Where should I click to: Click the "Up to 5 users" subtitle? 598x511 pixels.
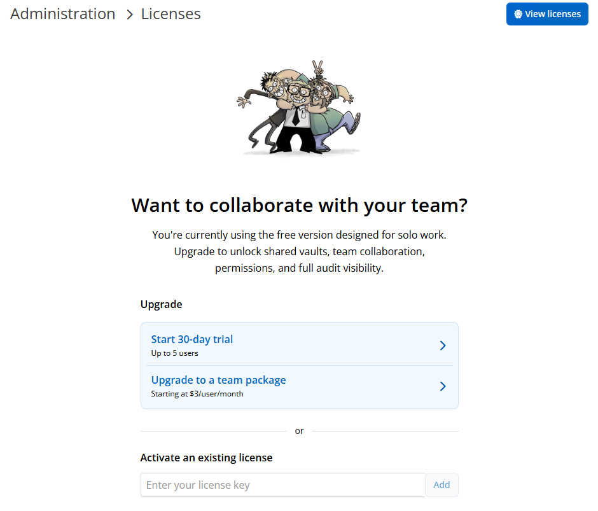(x=174, y=353)
